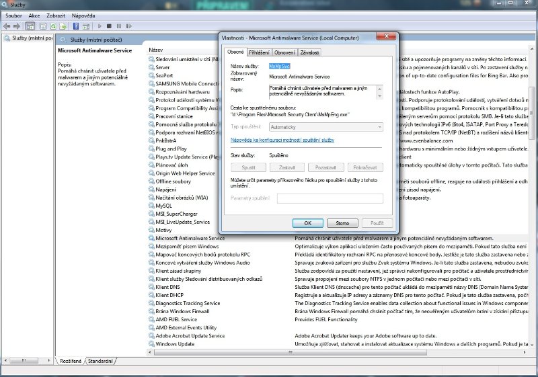Close the Vlastnosti dialog with red X
This screenshot has width=538, height=377.
386,36
